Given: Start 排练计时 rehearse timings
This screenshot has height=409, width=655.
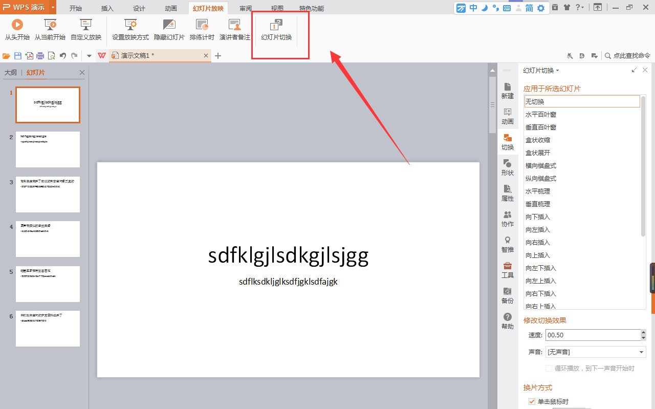Looking at the screenshot, I should pos(202,30).
